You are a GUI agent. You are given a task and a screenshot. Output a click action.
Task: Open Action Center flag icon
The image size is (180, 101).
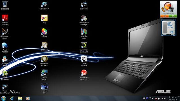(156, 98)
